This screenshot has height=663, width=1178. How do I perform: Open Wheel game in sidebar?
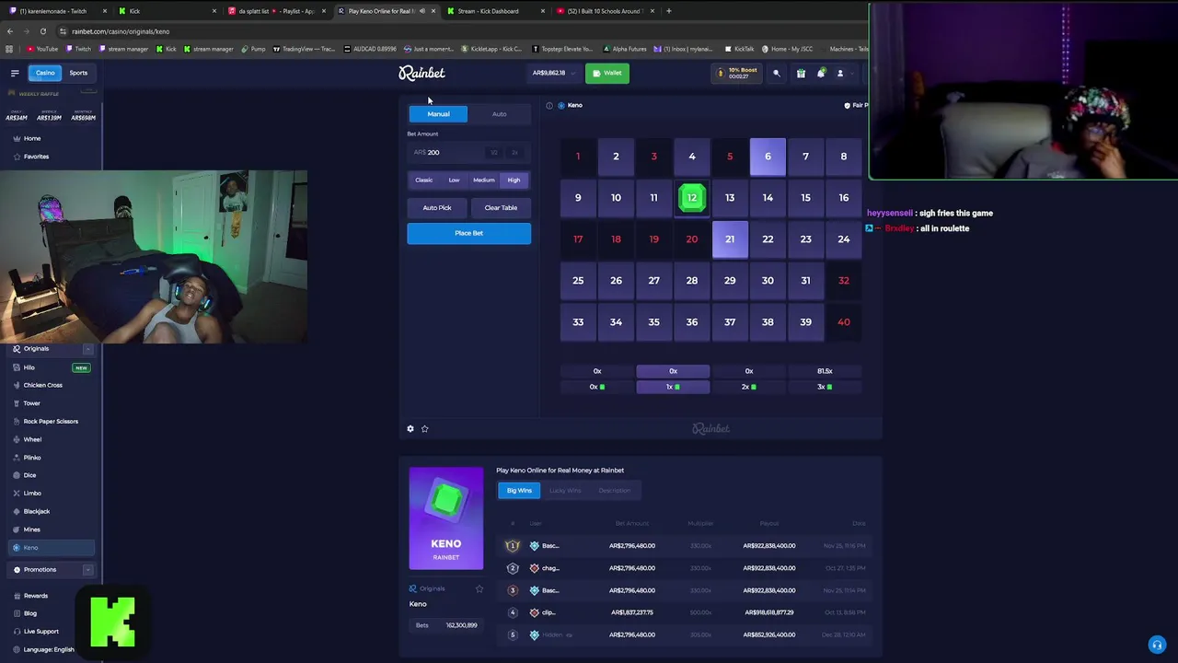pos(52,439)
